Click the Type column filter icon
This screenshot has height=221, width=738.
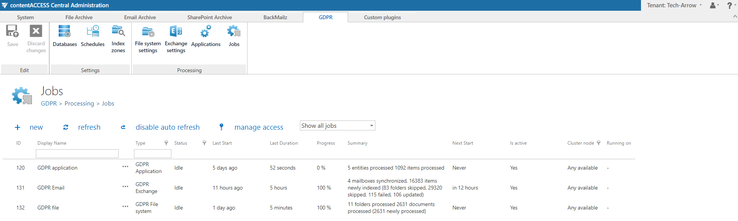click(166, 143)
